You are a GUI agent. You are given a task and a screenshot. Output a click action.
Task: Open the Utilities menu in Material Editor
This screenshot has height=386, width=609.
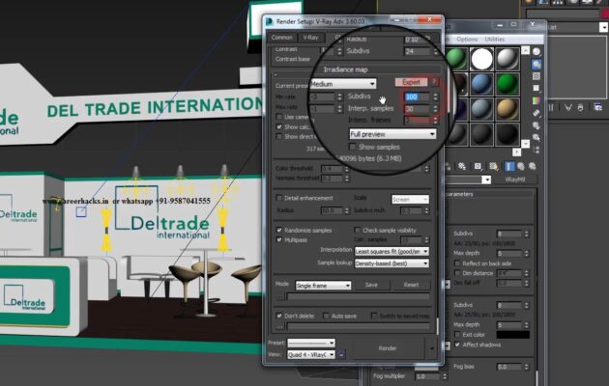(x=495, y=39)
